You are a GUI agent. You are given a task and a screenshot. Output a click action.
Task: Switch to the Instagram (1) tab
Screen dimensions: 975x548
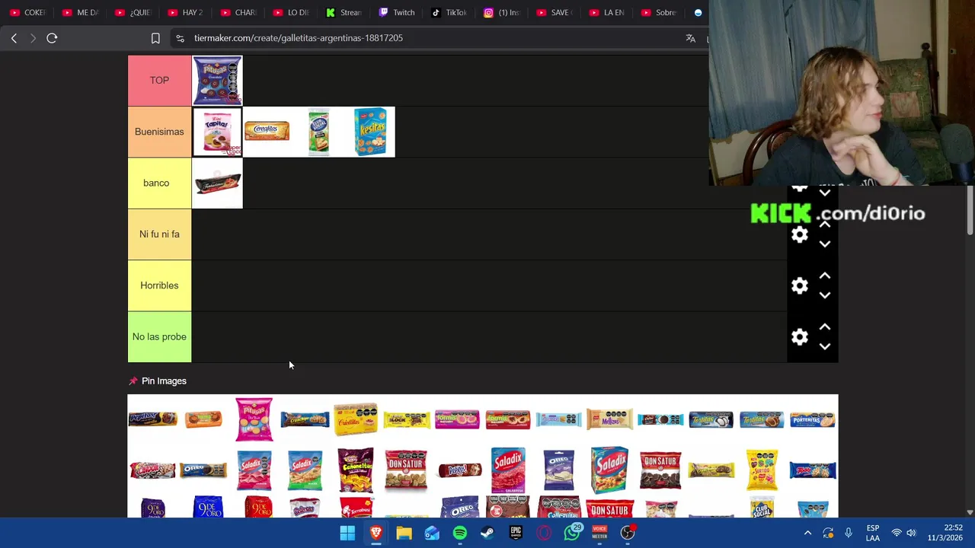(x=501, y=12)
